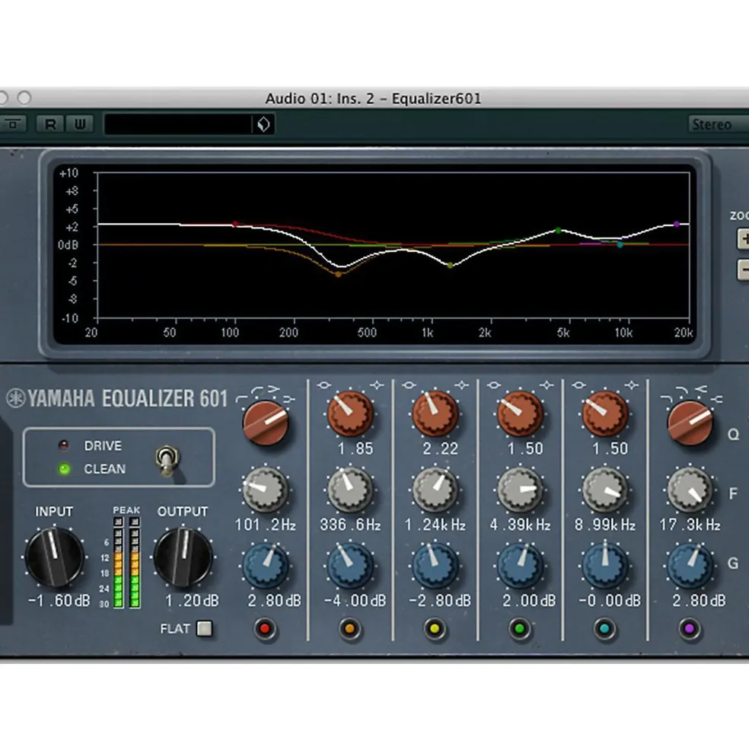This screenshot has height=750, width=749.
Task: Click the gain knob at 2.00dB
Action: [519, 566]
